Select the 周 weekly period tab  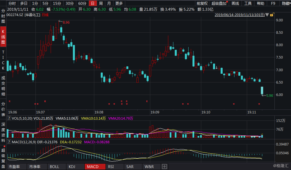tap(101, 3)
